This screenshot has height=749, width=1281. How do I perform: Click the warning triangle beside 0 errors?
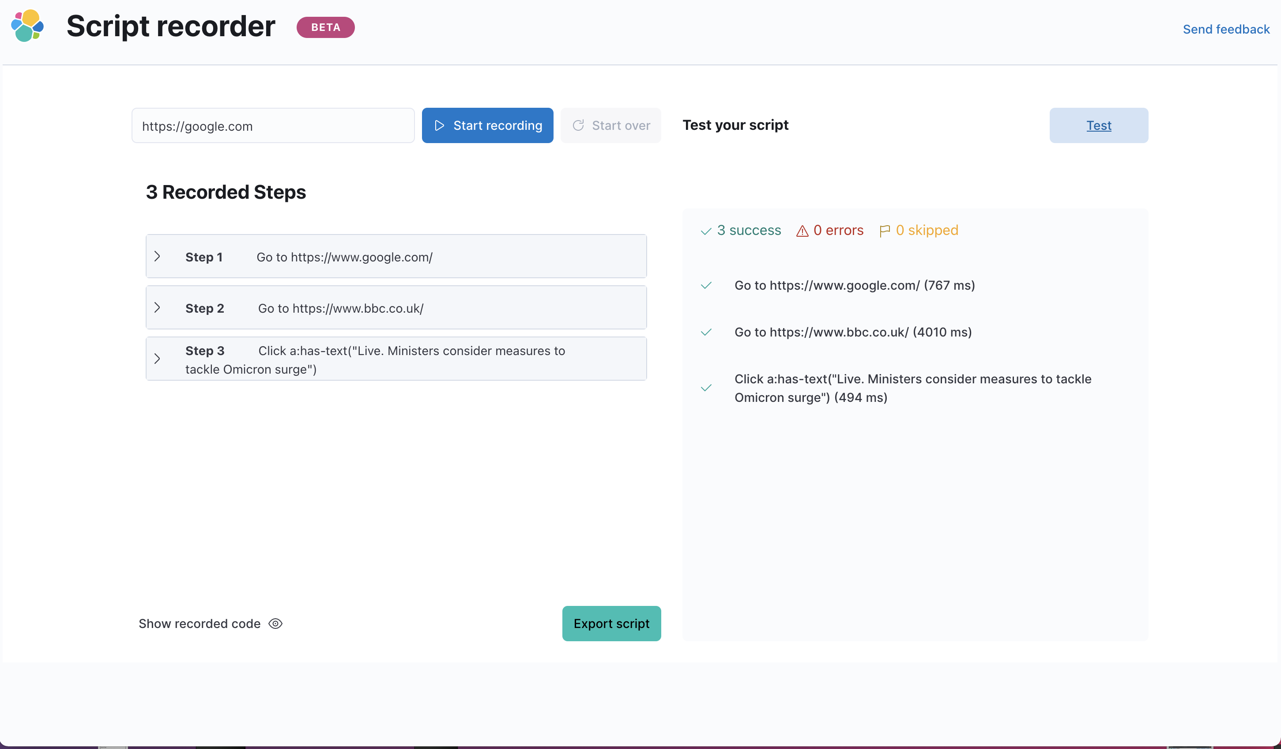coord(802,231)
